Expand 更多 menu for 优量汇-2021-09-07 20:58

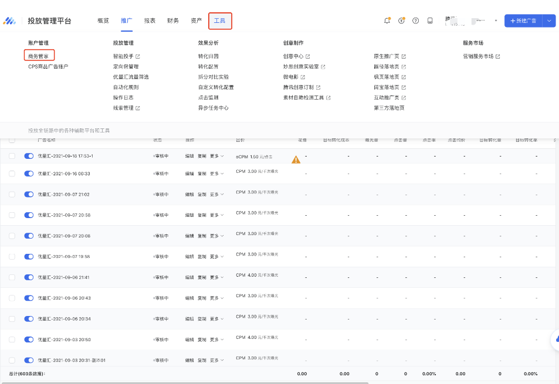217,215
